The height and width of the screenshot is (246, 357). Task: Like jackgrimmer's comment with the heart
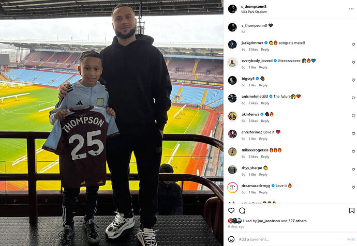click(353, 44)
